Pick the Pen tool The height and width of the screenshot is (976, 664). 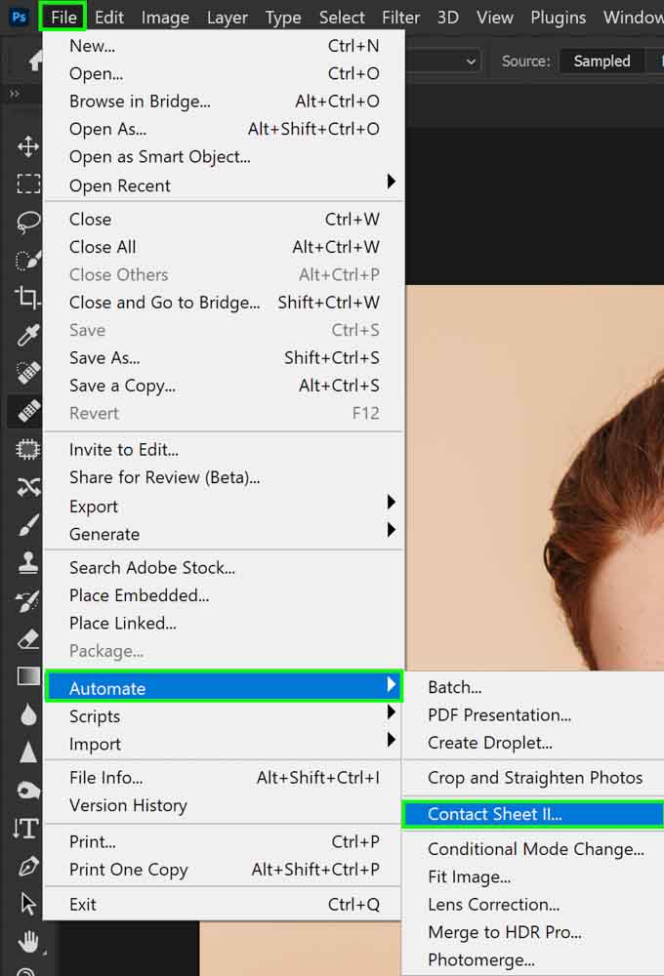click(27, 866)
